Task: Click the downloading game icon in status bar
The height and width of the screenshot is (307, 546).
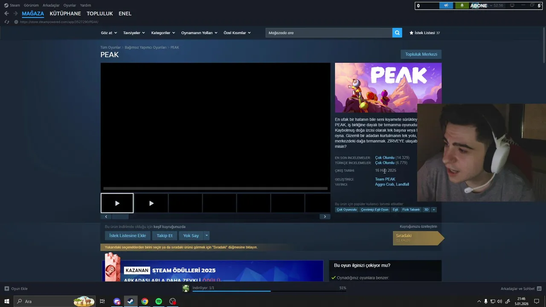Action: coord(186,289)
